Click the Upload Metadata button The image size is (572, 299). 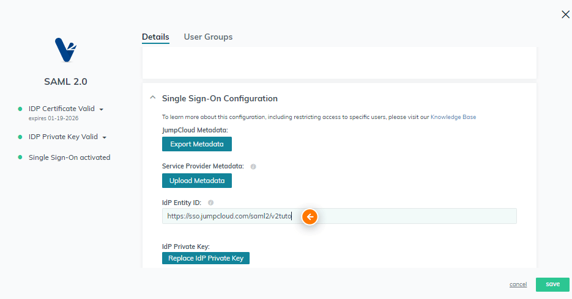(x=197, y=181)
